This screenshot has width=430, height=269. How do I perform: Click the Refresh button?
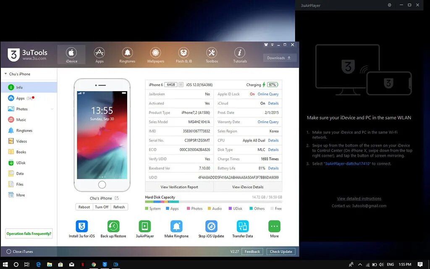119,207
